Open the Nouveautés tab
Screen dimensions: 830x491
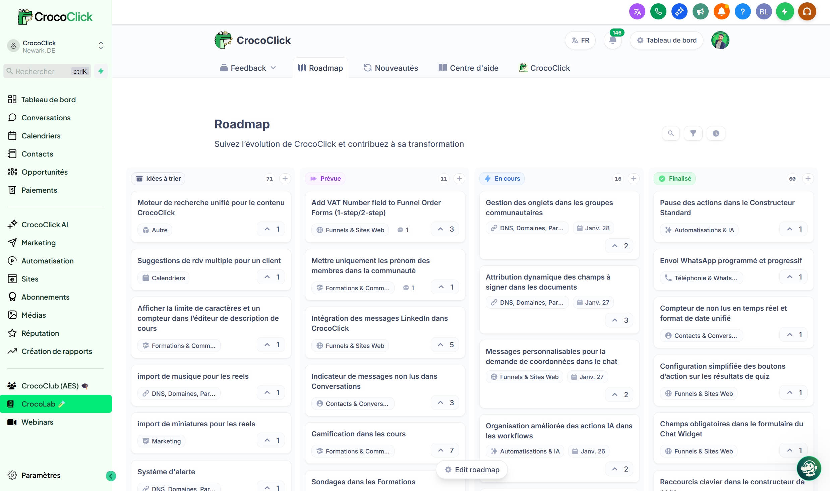(x=391, y=68)
